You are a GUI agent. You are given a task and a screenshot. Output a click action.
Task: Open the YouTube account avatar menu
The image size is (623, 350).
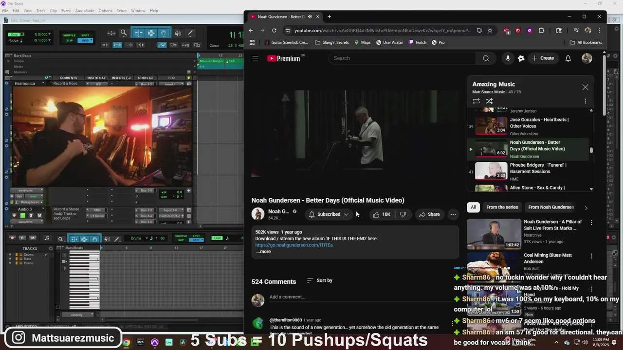point(587,58)
